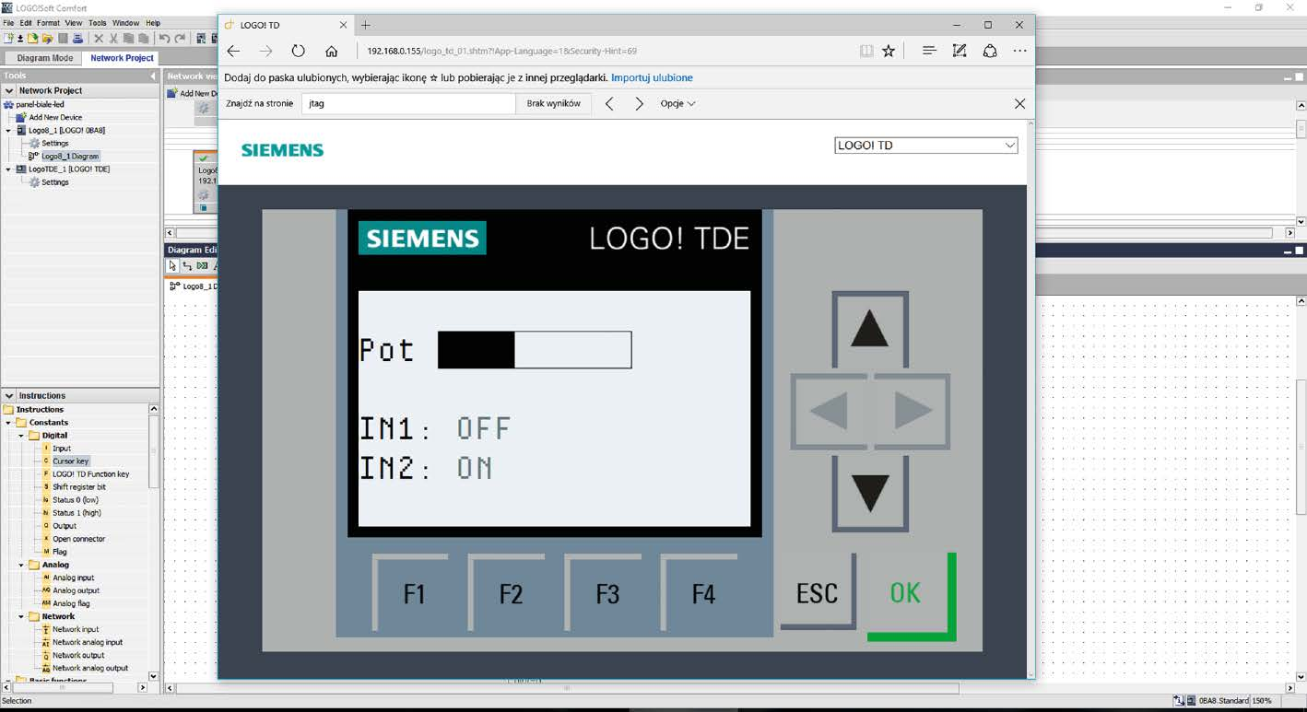Click the left arrow key on LOGO! TDE
This screenshot has width=1307, height=712.
click(830, 411)
